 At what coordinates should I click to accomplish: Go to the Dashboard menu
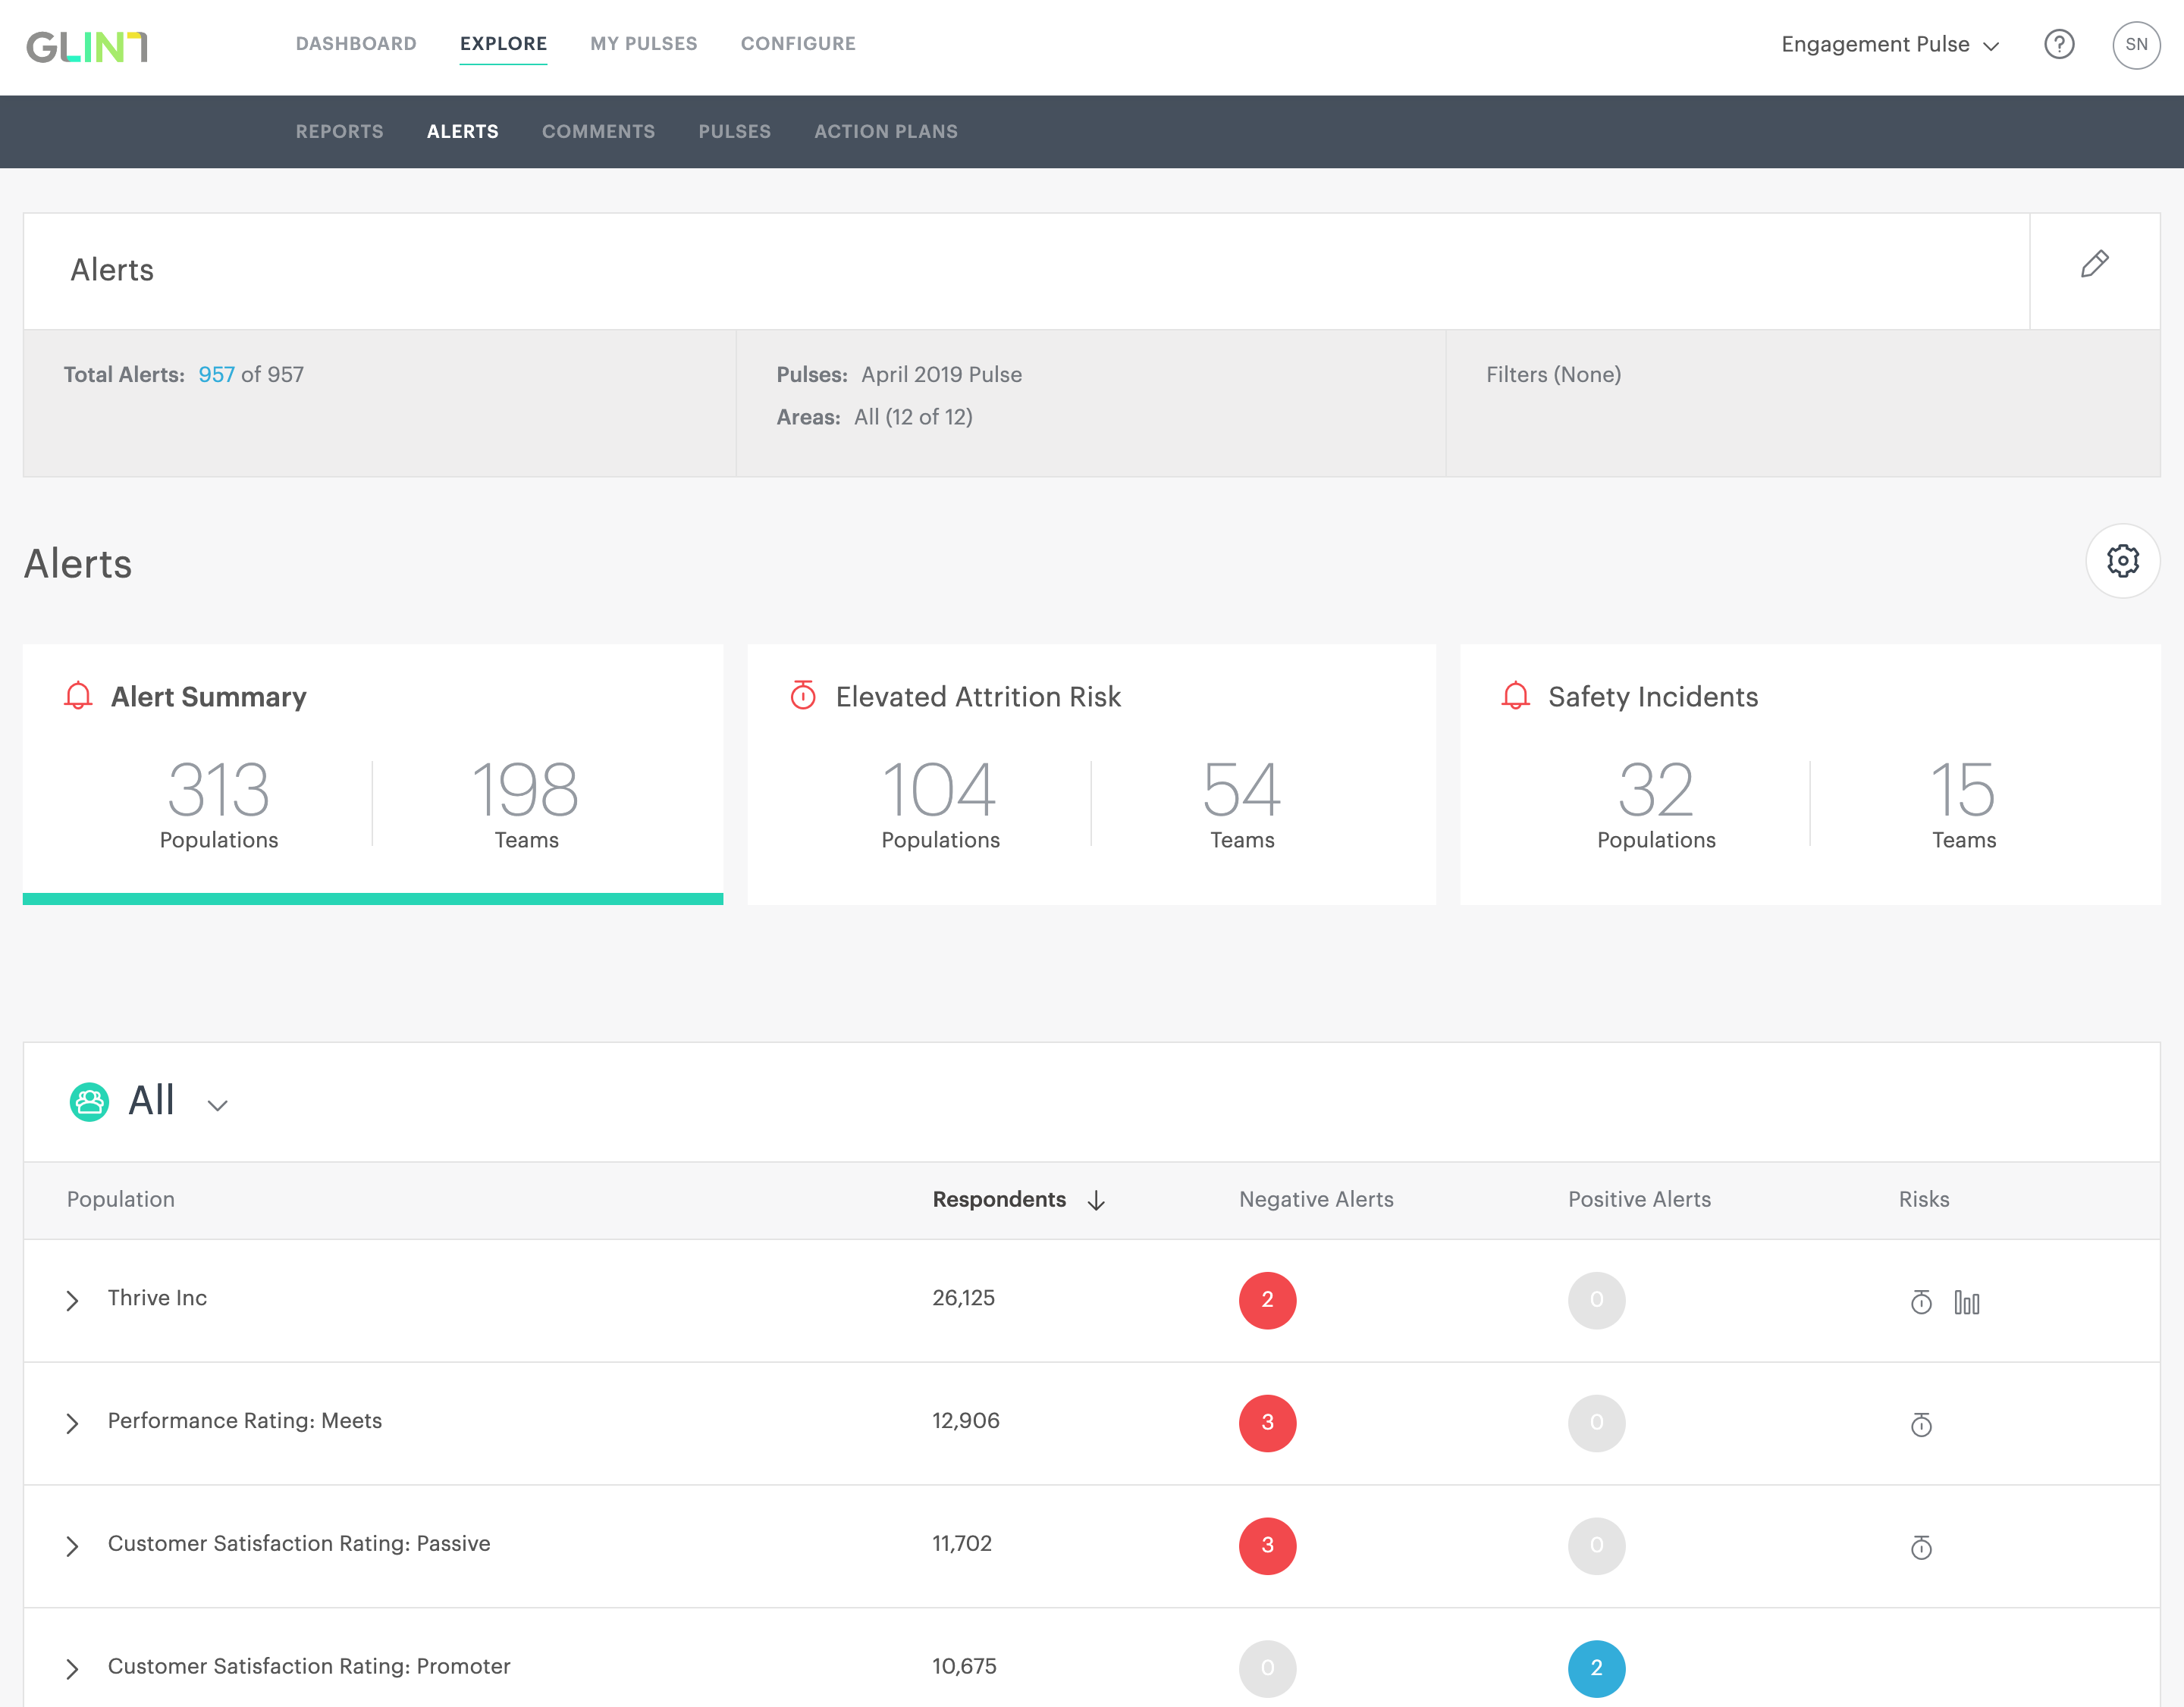coord(356,43)
